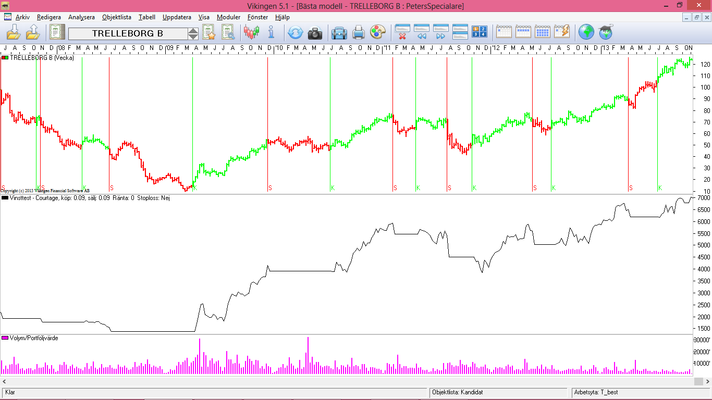
Task: Click the camera snapshot icon
Action: [315, 34]
